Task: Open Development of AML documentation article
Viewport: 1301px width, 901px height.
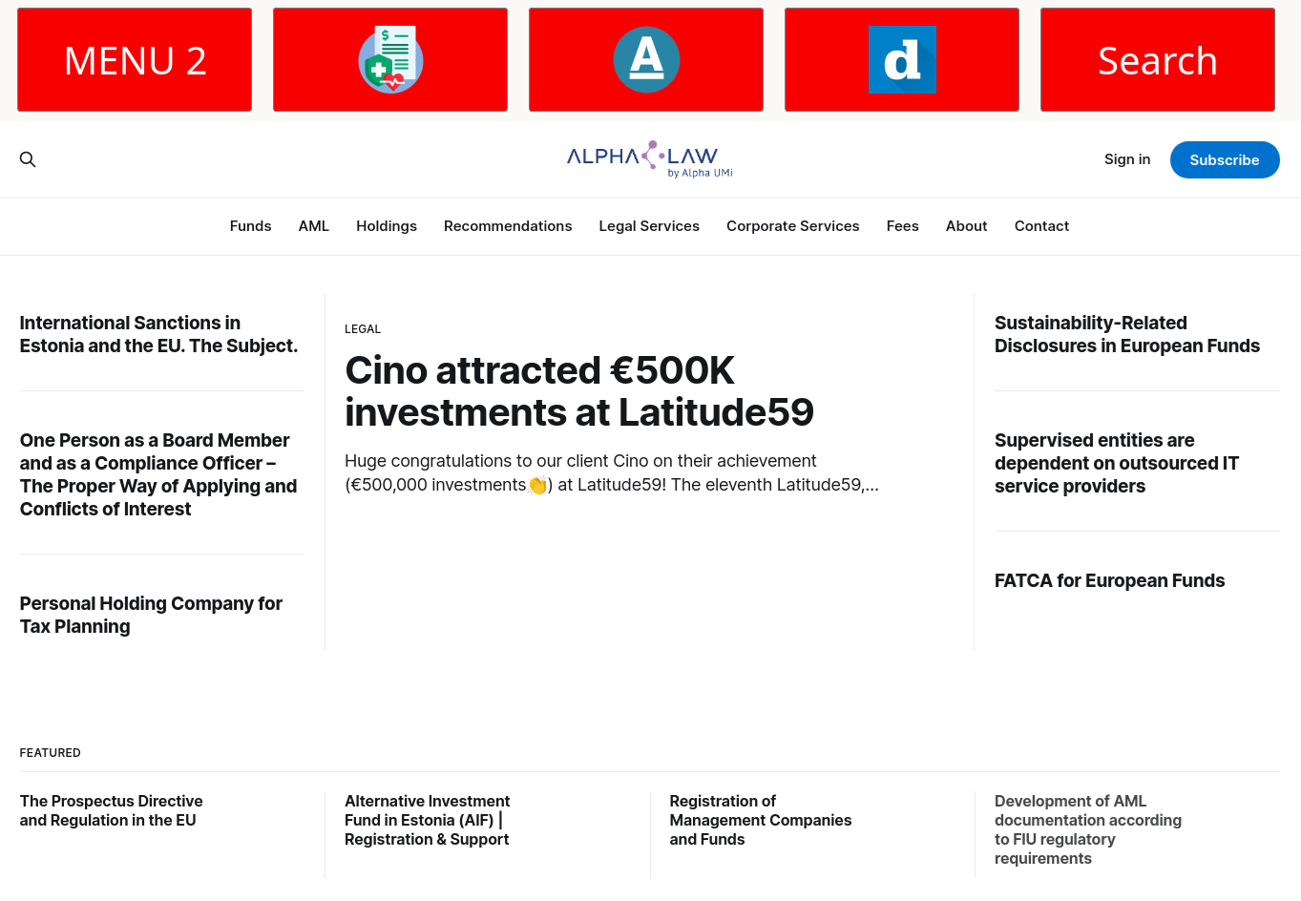Action: (1088, 829)
